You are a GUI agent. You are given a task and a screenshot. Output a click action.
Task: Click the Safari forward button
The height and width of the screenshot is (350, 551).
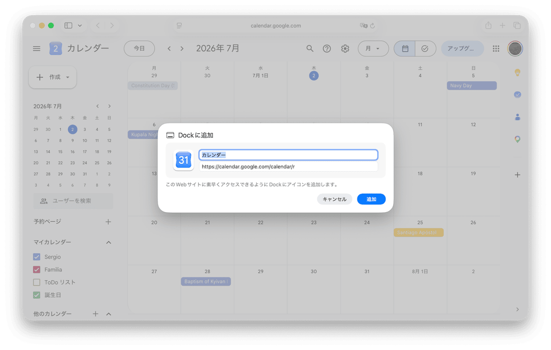point(112,26)
